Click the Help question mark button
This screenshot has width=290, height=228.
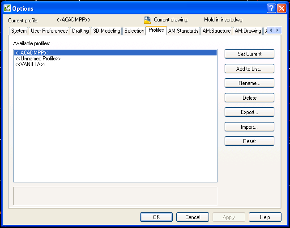[x=271, y=8]
